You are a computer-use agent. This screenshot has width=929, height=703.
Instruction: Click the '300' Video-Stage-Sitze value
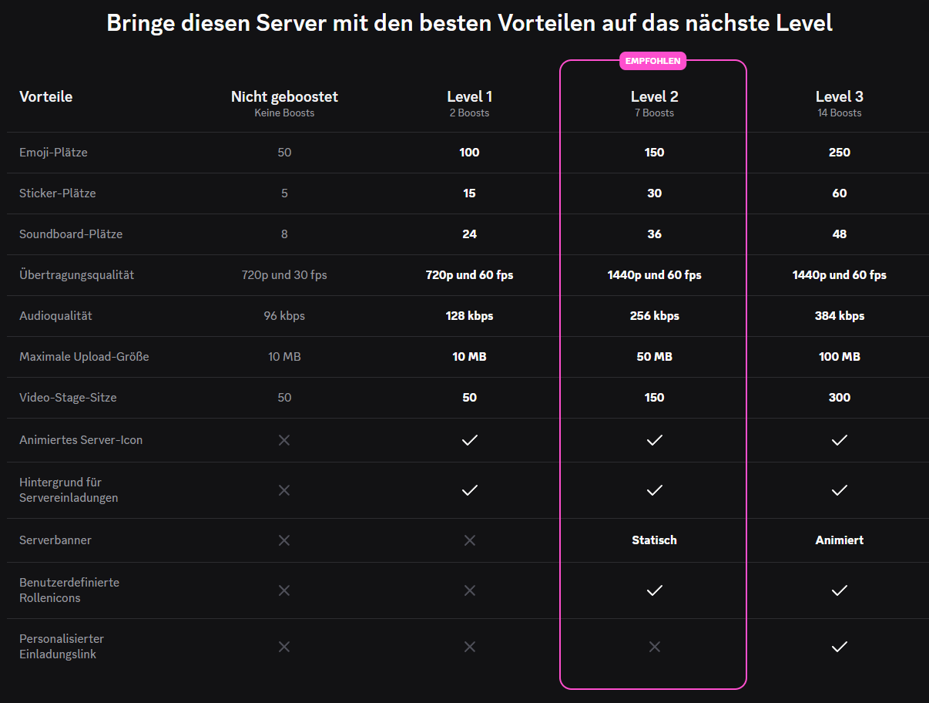840,398
